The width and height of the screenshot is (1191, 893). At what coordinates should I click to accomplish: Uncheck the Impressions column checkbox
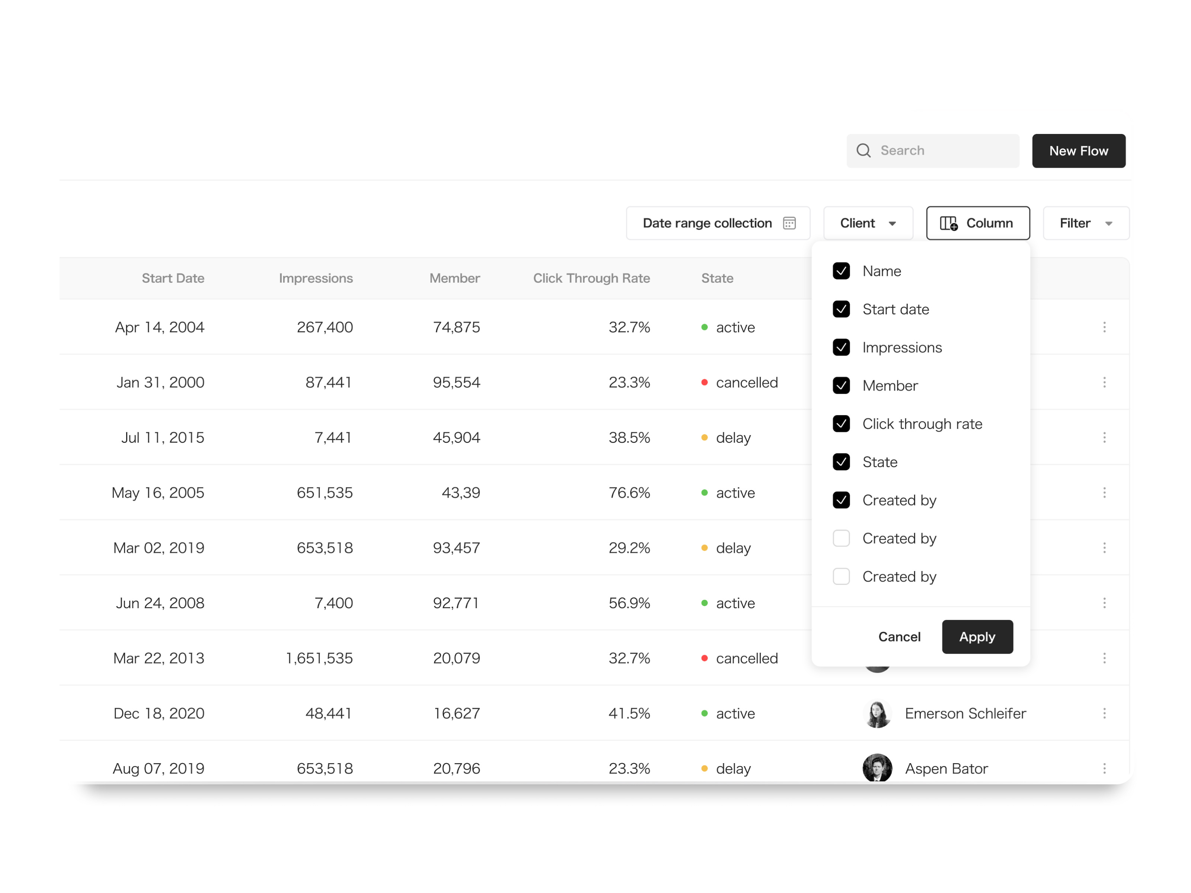[x=841, y=347]
